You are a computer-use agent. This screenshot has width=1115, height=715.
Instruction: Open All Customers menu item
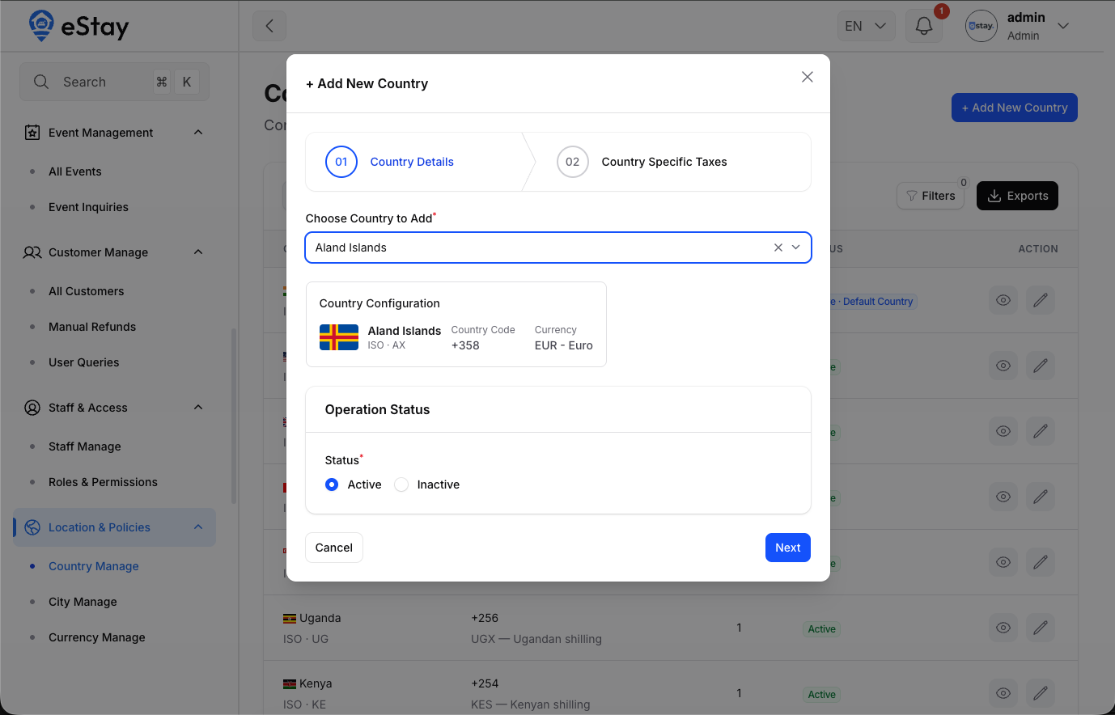coord(87,291)
